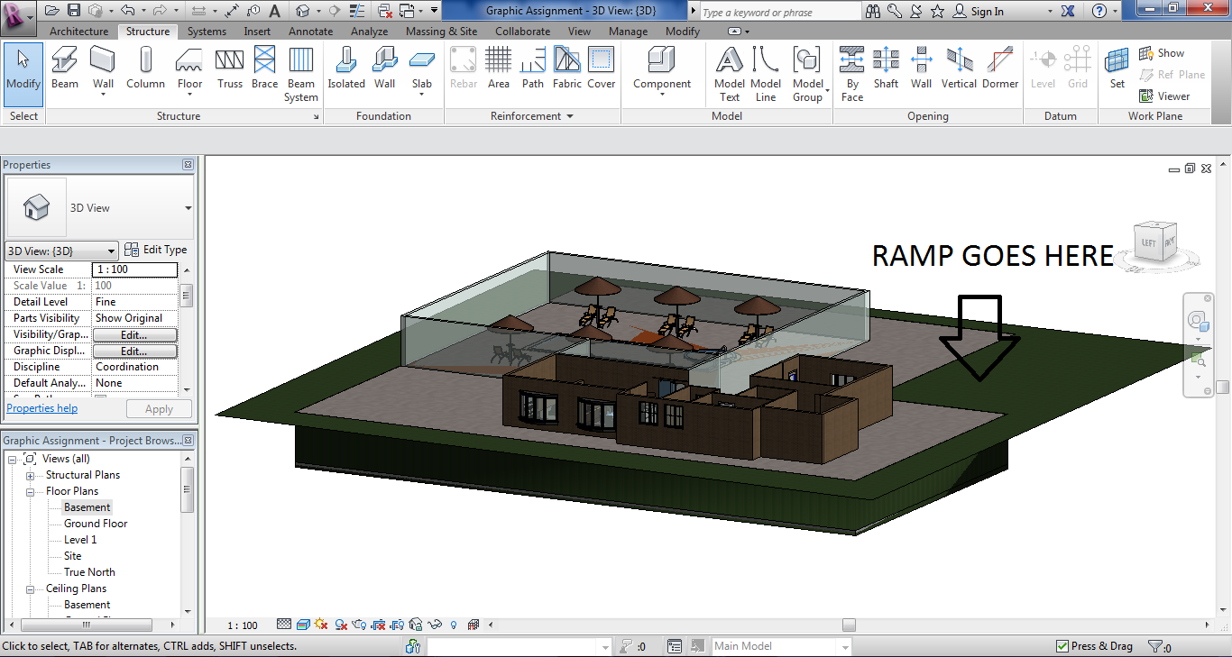1232x657 pixels.
Task: Choose the Fabric reinforcement tool
Action: 566,68
